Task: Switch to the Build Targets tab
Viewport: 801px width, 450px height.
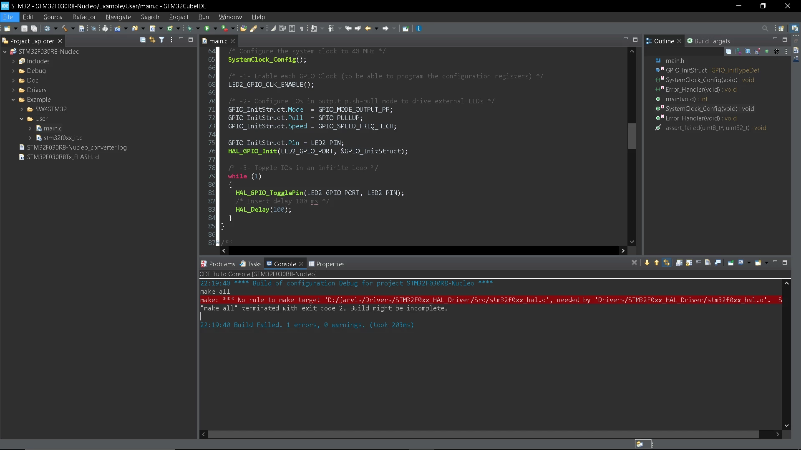Action: (x=708, y=41)
